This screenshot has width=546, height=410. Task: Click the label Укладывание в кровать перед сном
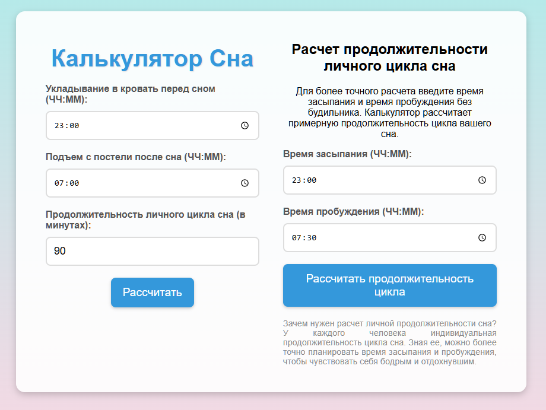(x=132, y=93)
